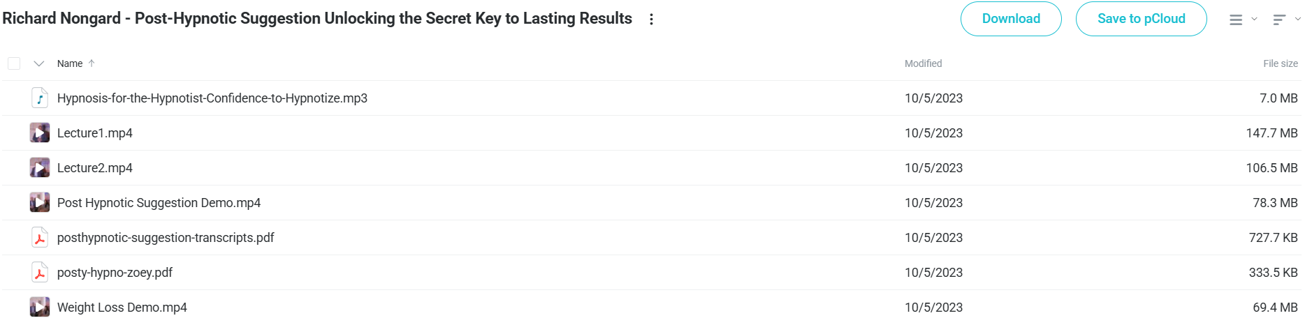The height and width of the screenshot is (318, 1305).
Task: Click the PDF icon for posthypnotic-suggestion-transcripts
Action: pos(40,238)
